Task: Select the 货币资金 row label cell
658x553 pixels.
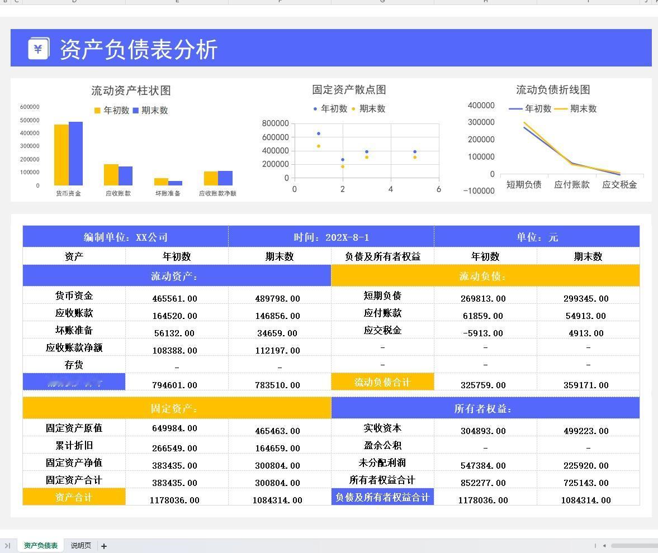Action: pyautogui.click(x=74, y=295)
